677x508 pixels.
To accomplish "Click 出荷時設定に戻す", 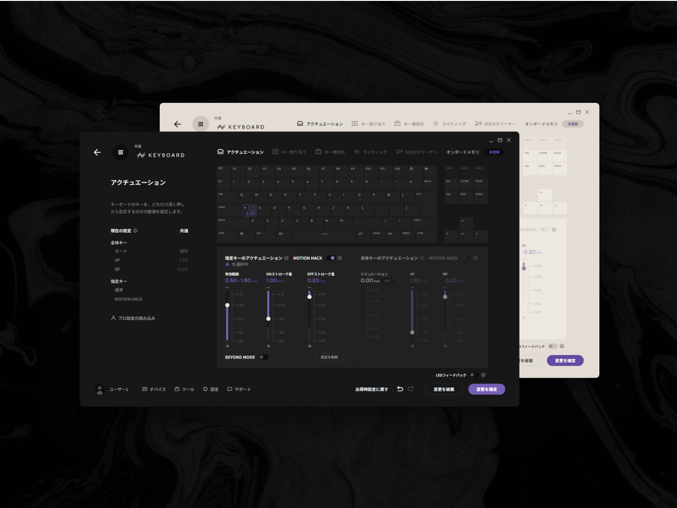I will [372, 389].
